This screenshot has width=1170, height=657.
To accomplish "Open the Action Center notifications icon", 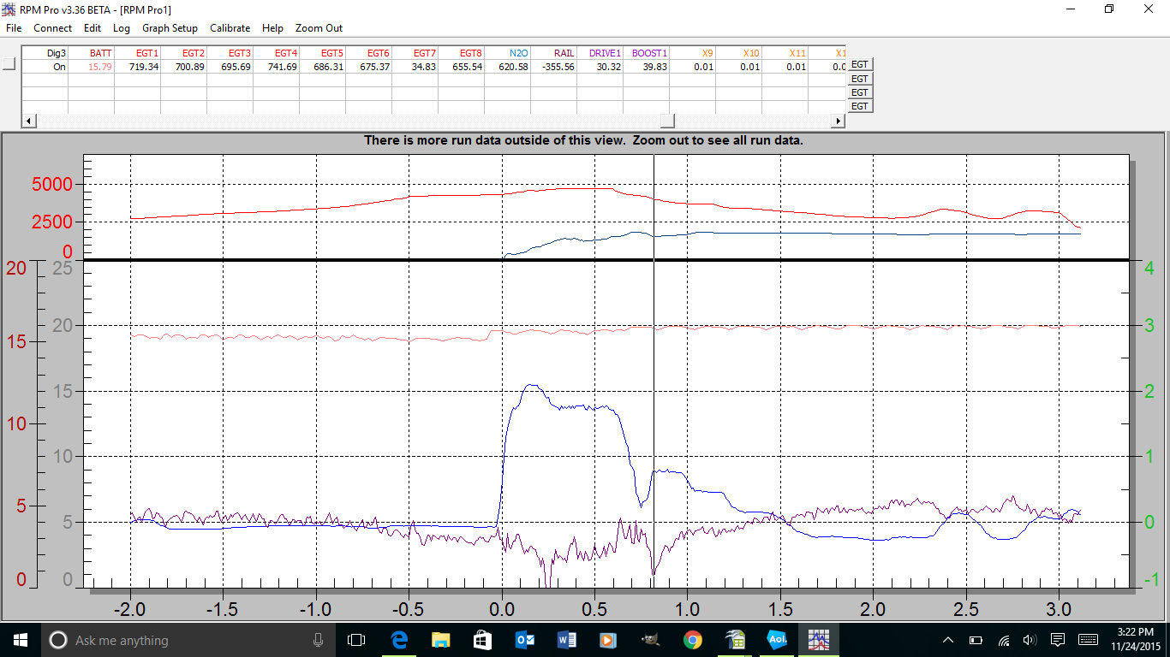I will point(1058,639).
